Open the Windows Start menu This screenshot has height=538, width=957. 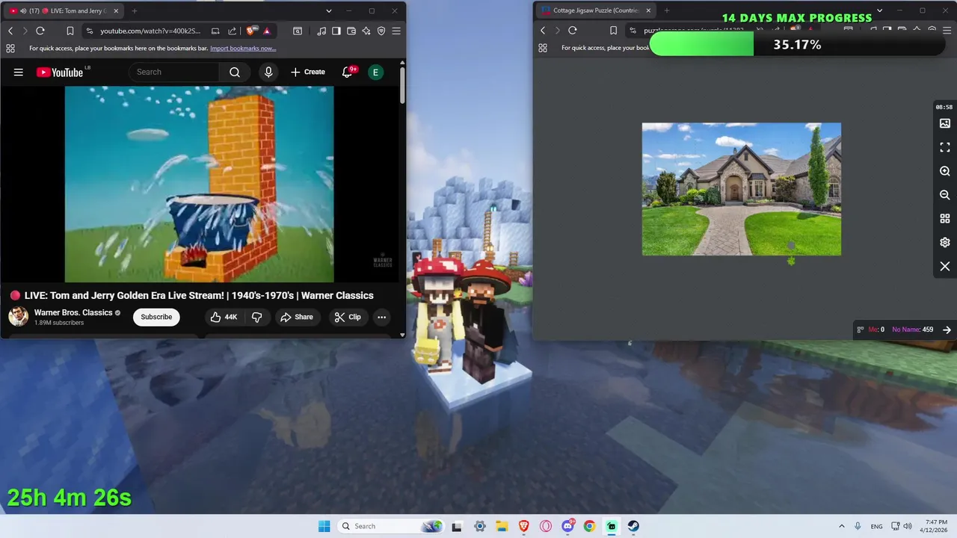324,526
